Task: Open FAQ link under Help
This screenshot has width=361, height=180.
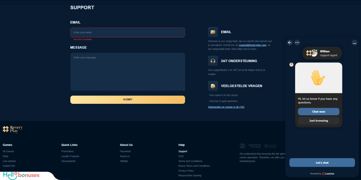Action: (181, 156)
